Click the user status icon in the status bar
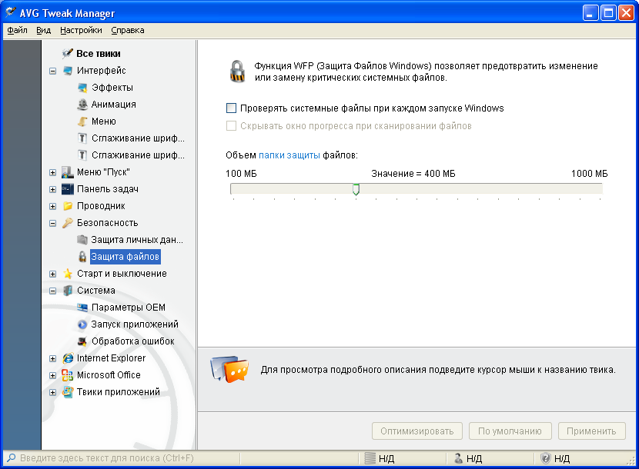The height and width of the screenshot is (469, 639). pos(458,458)
